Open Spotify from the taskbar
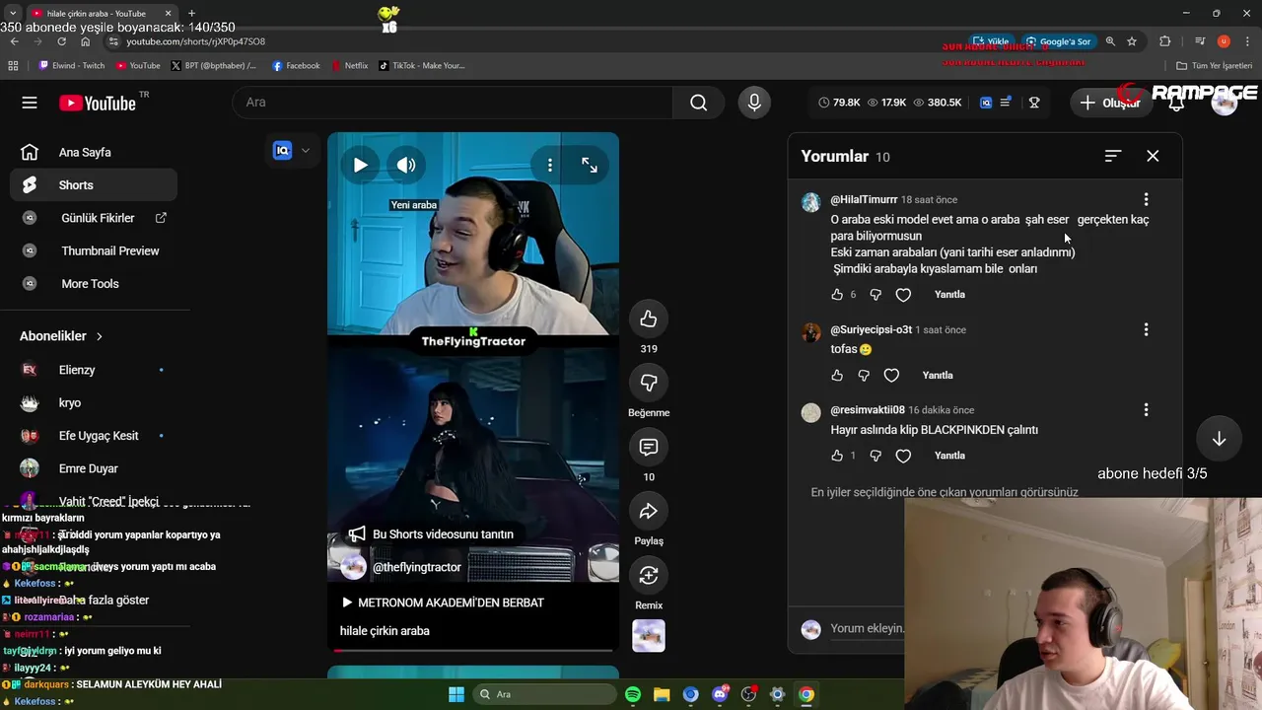1262x710 pixels. tap(633, 694)
